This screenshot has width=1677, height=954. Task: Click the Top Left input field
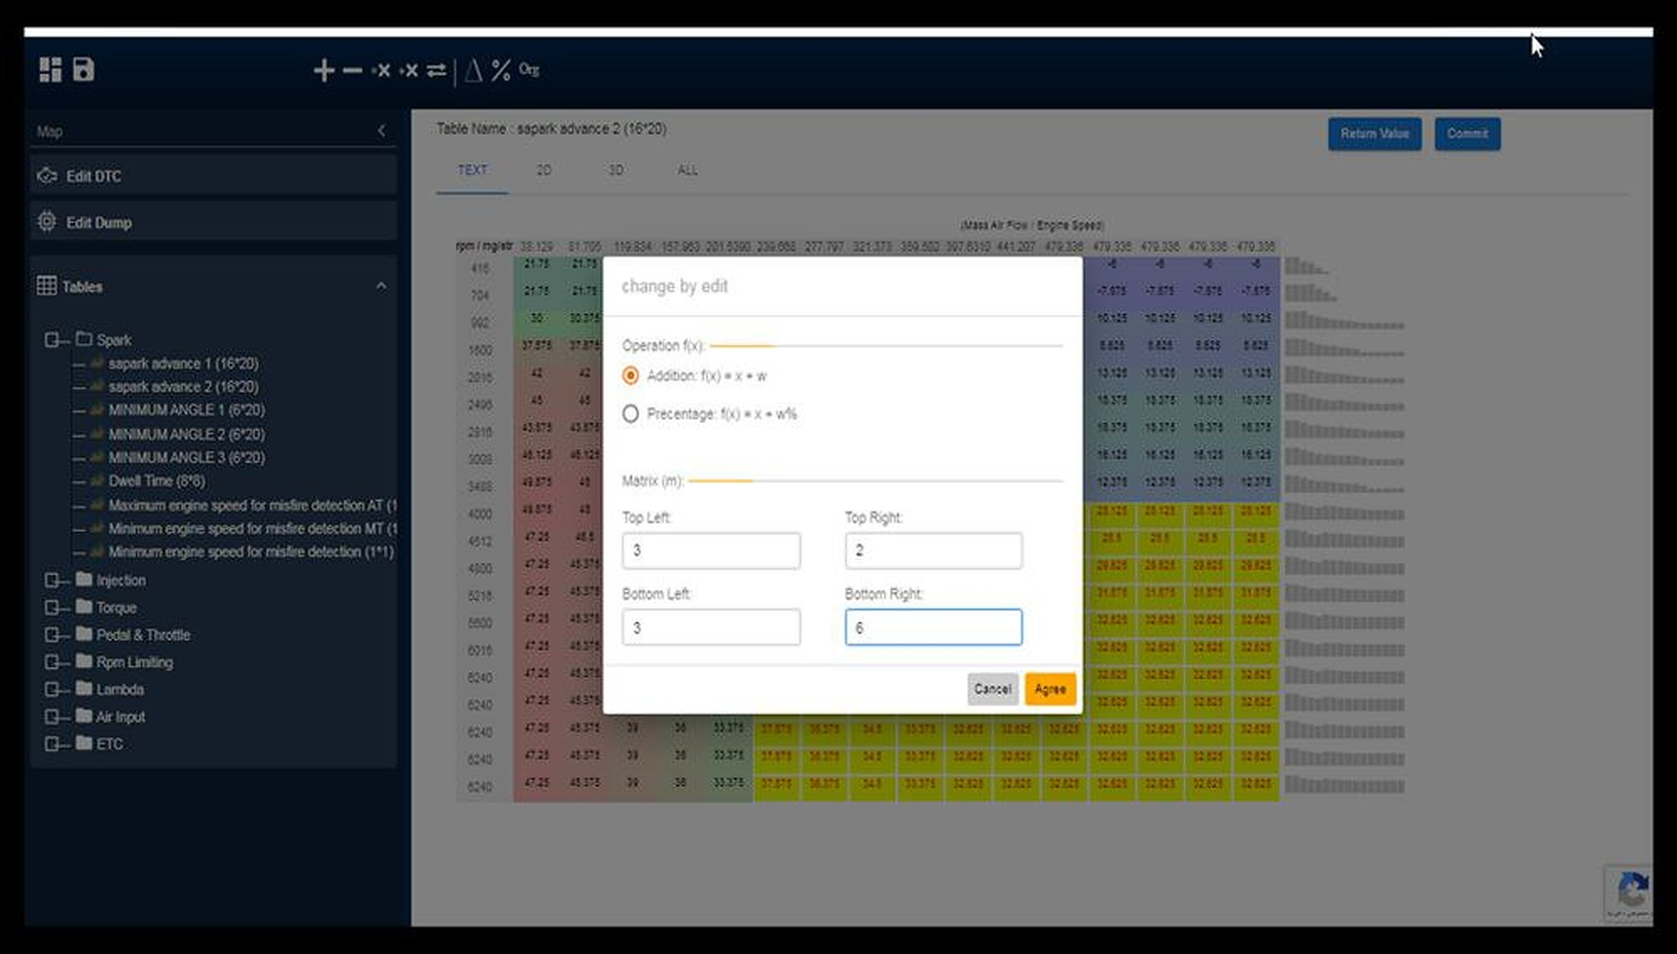tap(711, 551)
